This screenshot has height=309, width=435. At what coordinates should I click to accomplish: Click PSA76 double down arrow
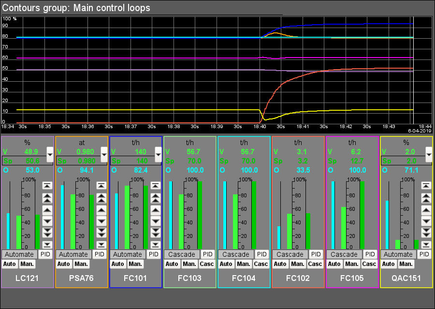(101, 233)
